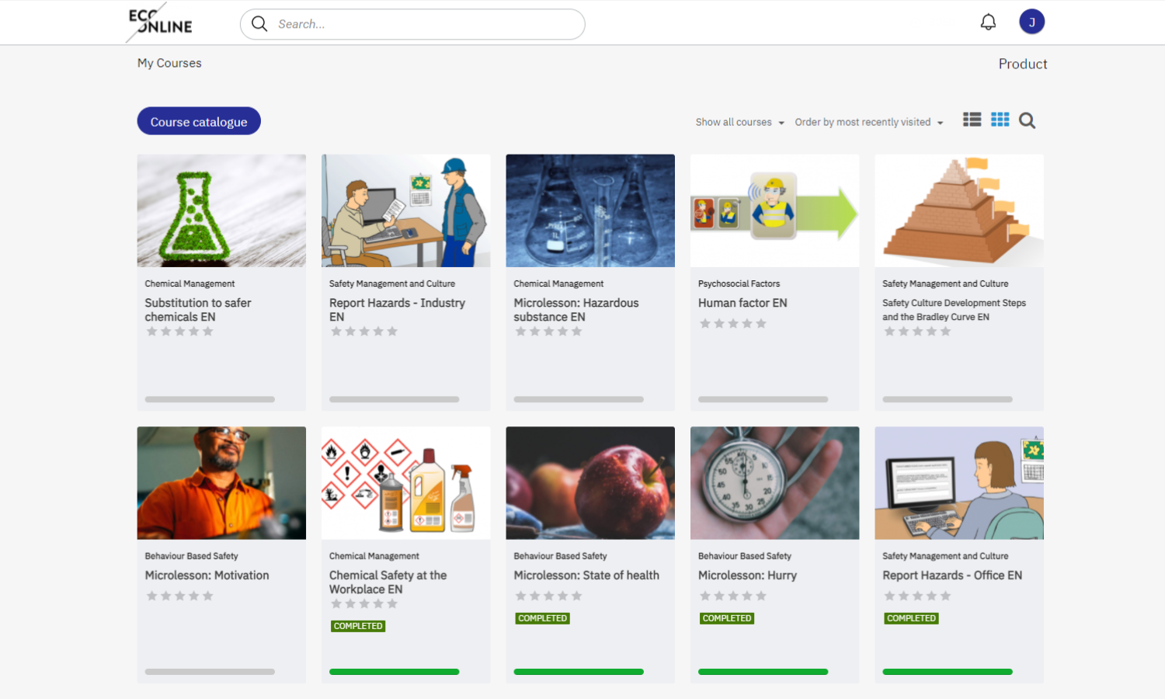Click title Report Hazards - Industry EN
The image size is (1165, 699).
397,310
